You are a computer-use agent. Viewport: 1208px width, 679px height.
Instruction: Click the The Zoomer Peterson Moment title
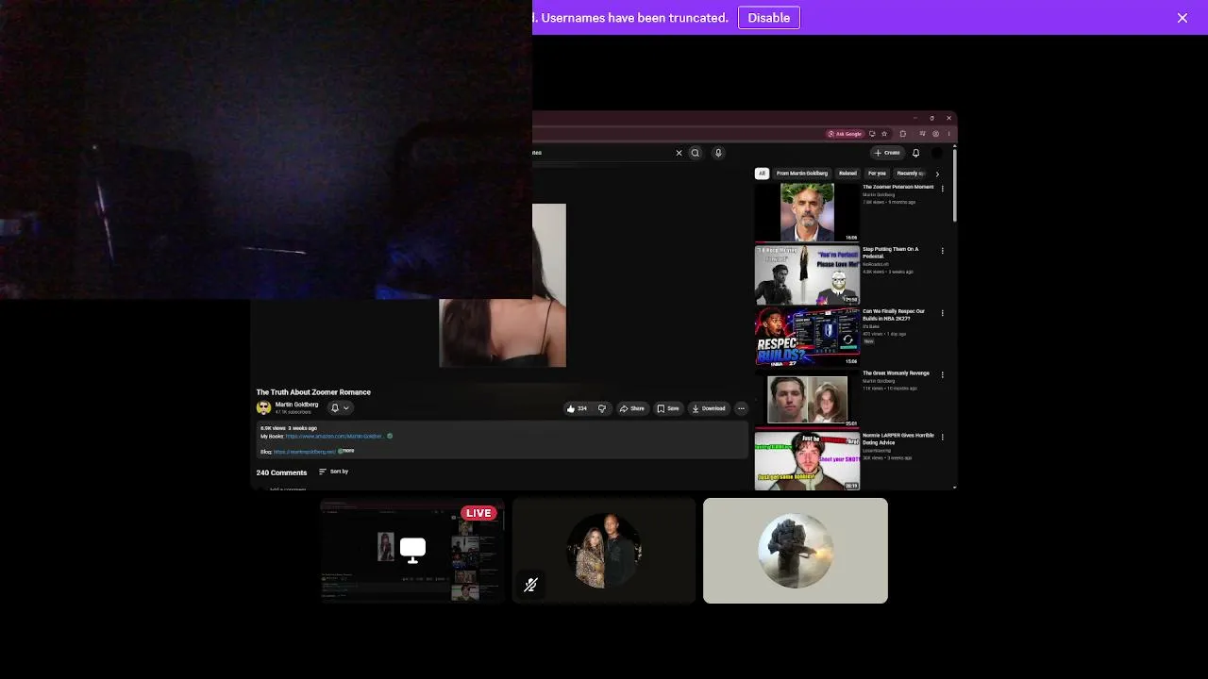point(898,187)
